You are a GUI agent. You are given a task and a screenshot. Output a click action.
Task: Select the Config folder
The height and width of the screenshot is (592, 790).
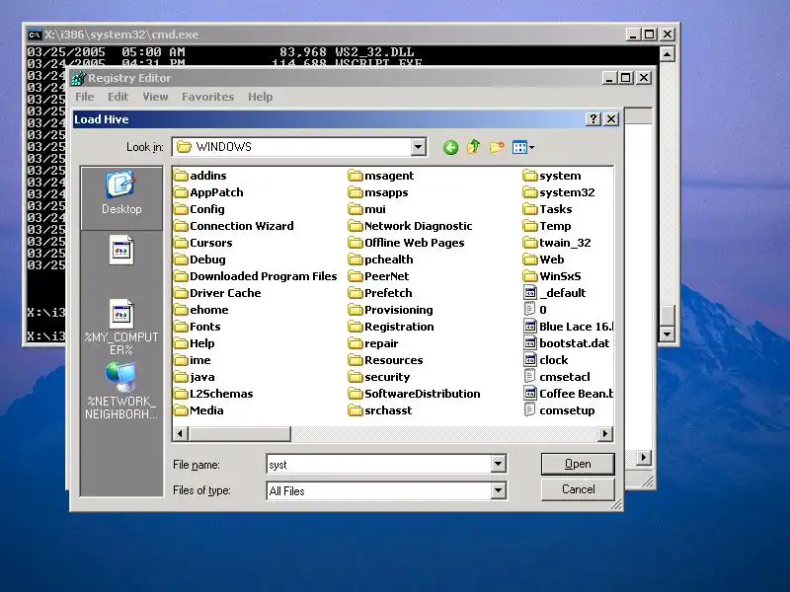coord(199,209)
